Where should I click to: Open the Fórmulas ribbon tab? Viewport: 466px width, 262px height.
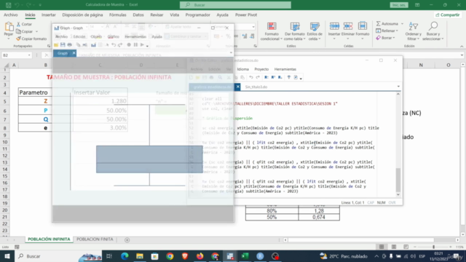(x=118, y=15)
